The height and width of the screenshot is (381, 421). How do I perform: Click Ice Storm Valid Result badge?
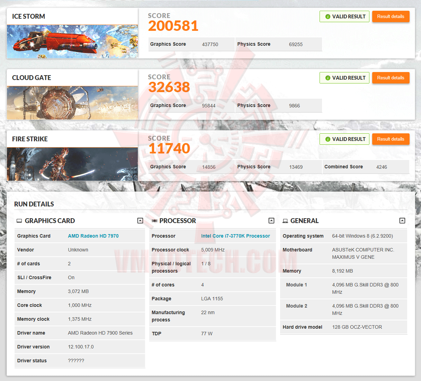[344, 16]
